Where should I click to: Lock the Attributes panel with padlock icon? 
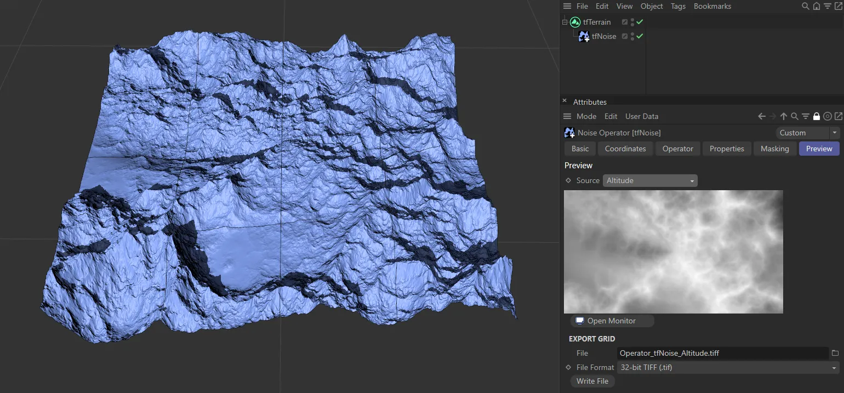pos(817,116)
